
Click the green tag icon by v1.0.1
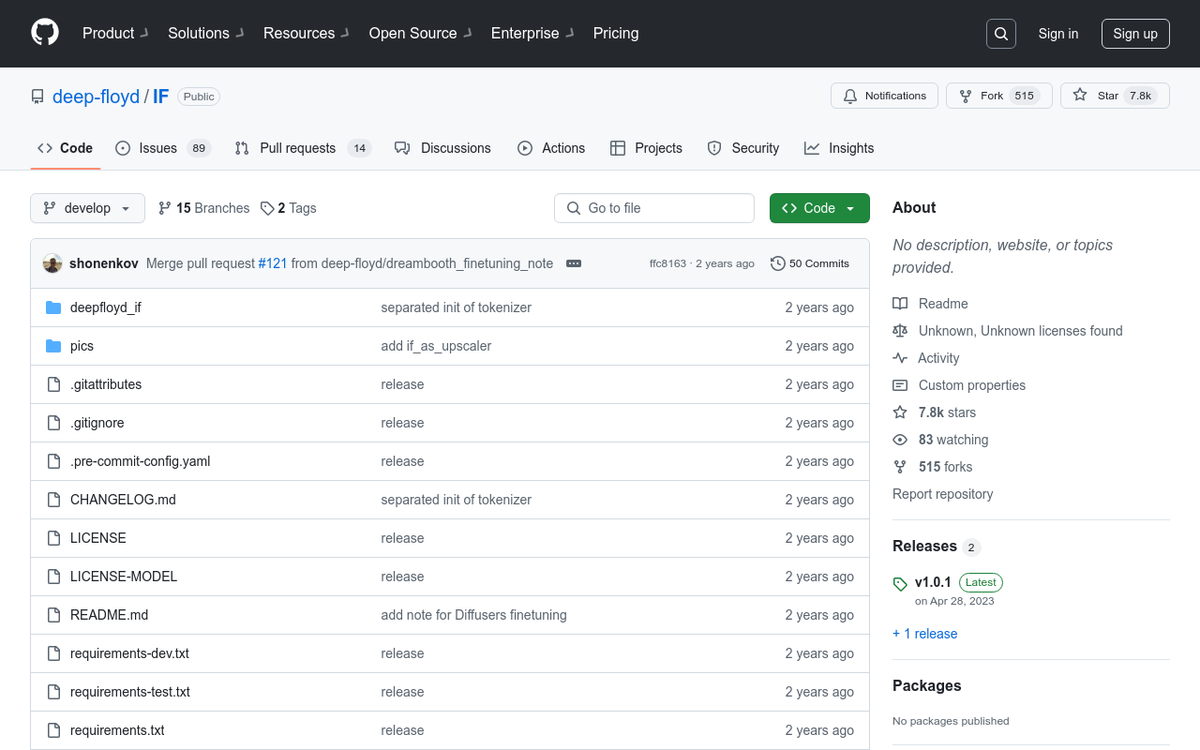coord(900,583)
